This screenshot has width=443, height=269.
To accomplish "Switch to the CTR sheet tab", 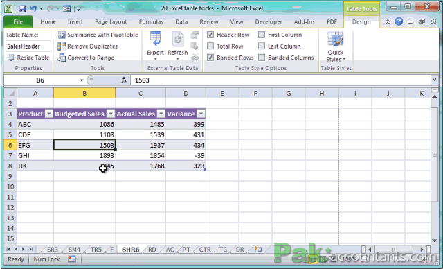I will (205, 250).
